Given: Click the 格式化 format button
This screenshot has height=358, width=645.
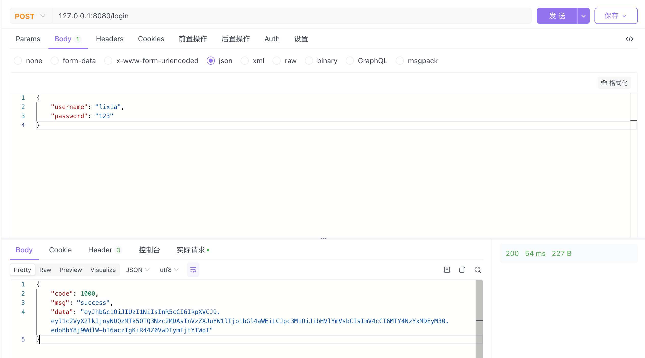Looking at the screenshot, I should point(614,83).
